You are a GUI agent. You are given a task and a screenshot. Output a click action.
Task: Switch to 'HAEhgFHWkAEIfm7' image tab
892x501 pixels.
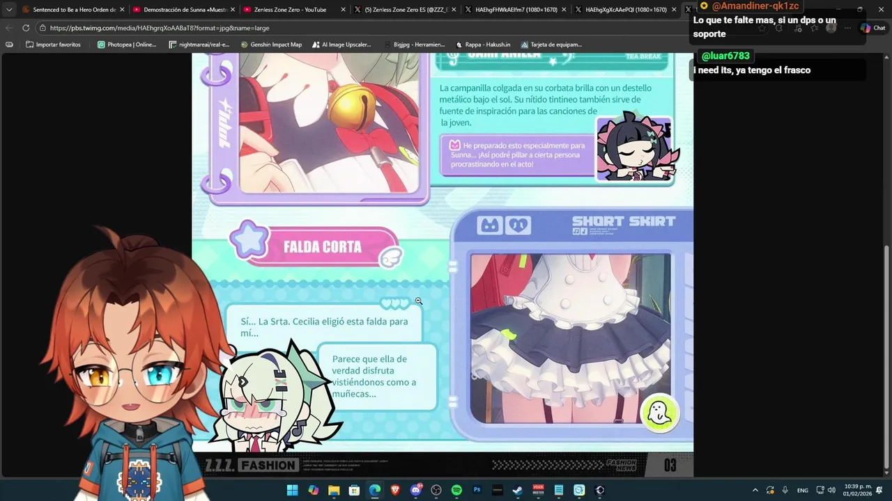pyautogui.click(x=516, y=10)
